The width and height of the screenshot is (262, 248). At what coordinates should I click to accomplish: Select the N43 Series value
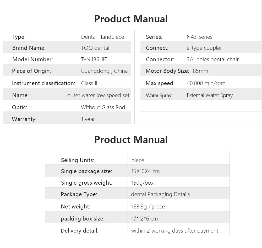[199, 37]
